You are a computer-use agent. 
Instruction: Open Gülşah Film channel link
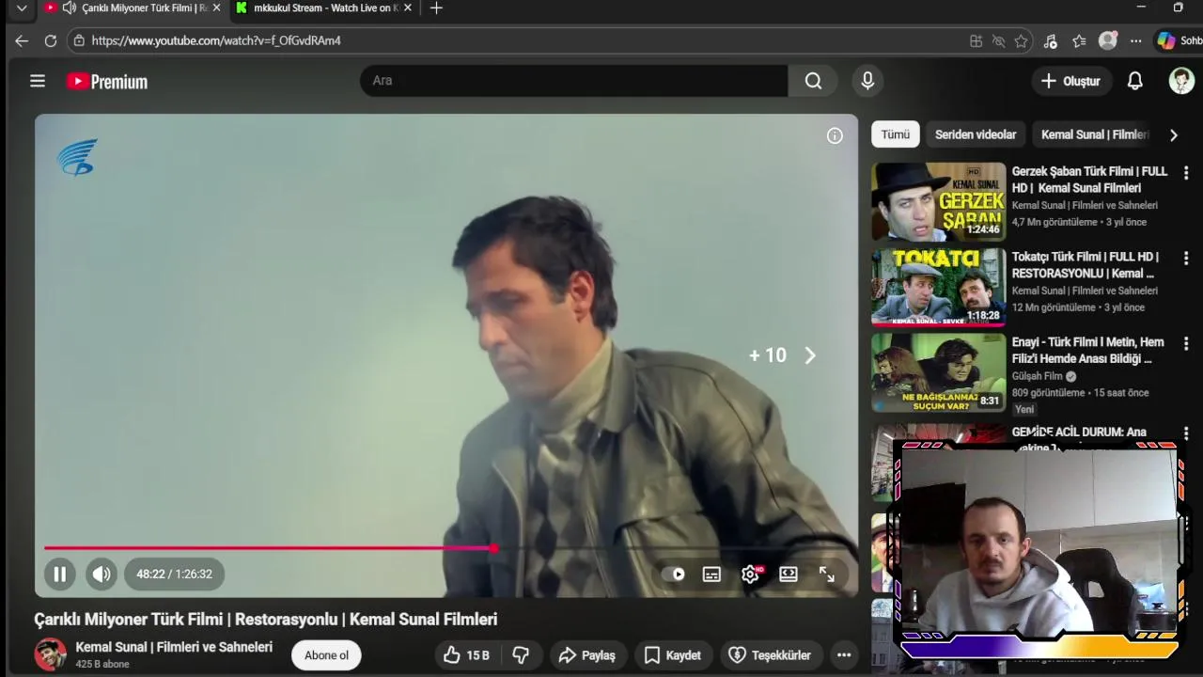pyautogui.click(x=1037, y=376)
